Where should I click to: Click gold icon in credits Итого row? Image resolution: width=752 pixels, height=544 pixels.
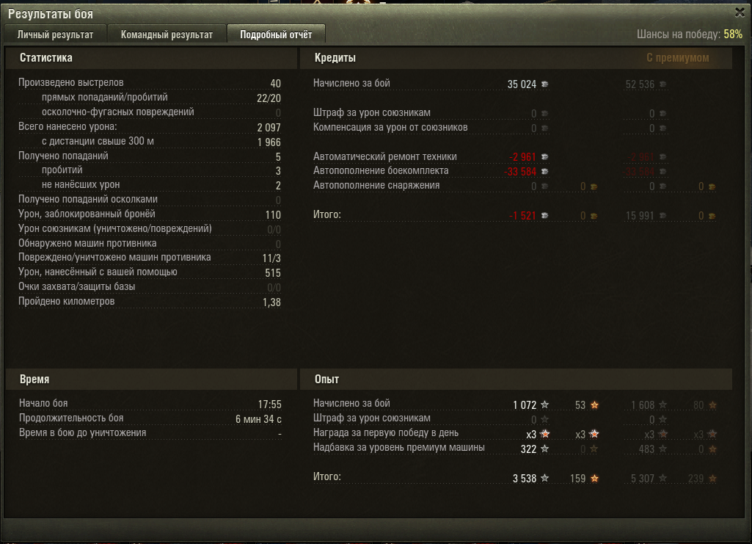coord(594,217)
